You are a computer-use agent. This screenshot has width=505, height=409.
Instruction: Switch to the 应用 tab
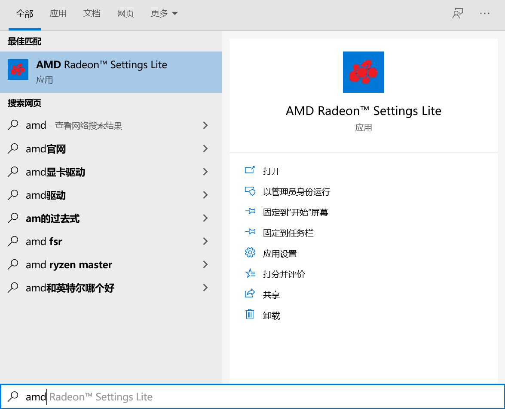click(58, 13)
